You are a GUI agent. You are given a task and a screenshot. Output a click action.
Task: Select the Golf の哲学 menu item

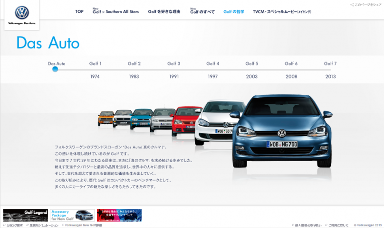[x=234, y=11]
